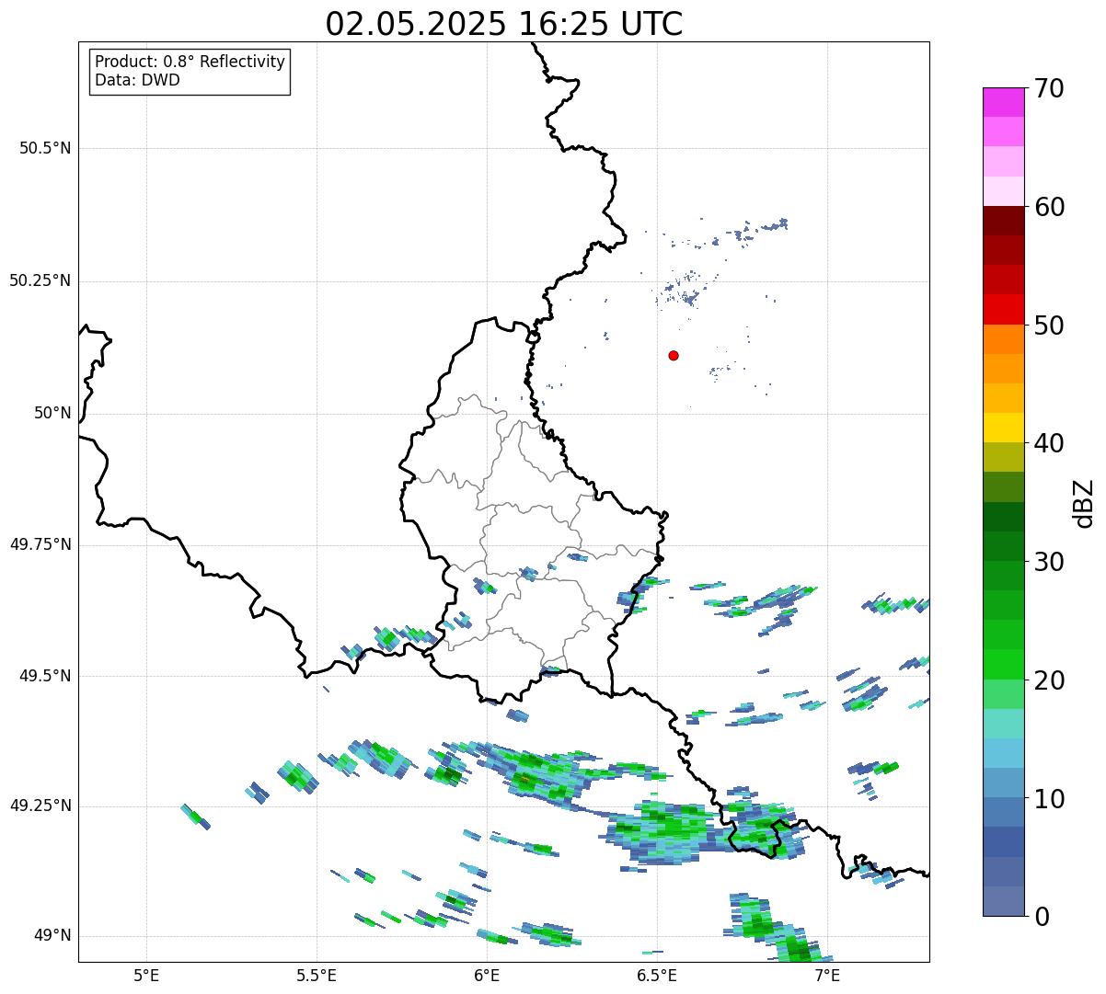Viewport: 1106px width, 994px height.
Task: Pick the slate blue bottom swatch at 0
Action: [x=1002, y=901]
